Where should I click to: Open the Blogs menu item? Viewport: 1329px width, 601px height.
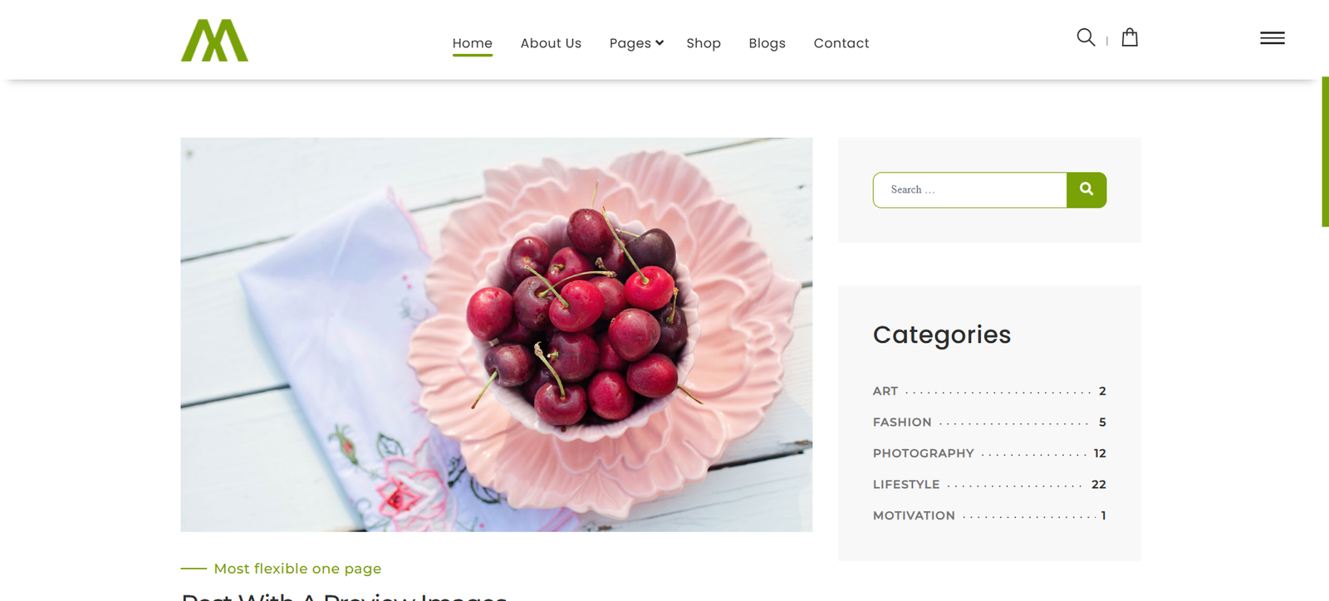click(767, 43)
